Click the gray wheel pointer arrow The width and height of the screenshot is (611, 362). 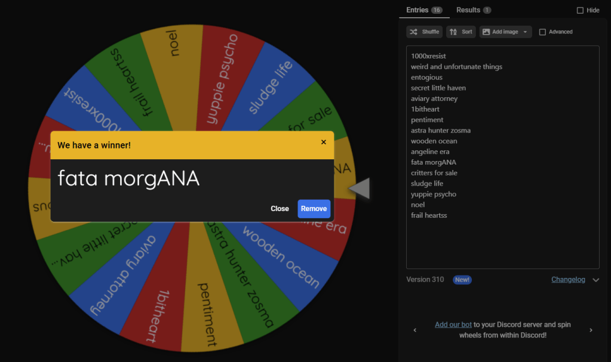coord(360,188)
